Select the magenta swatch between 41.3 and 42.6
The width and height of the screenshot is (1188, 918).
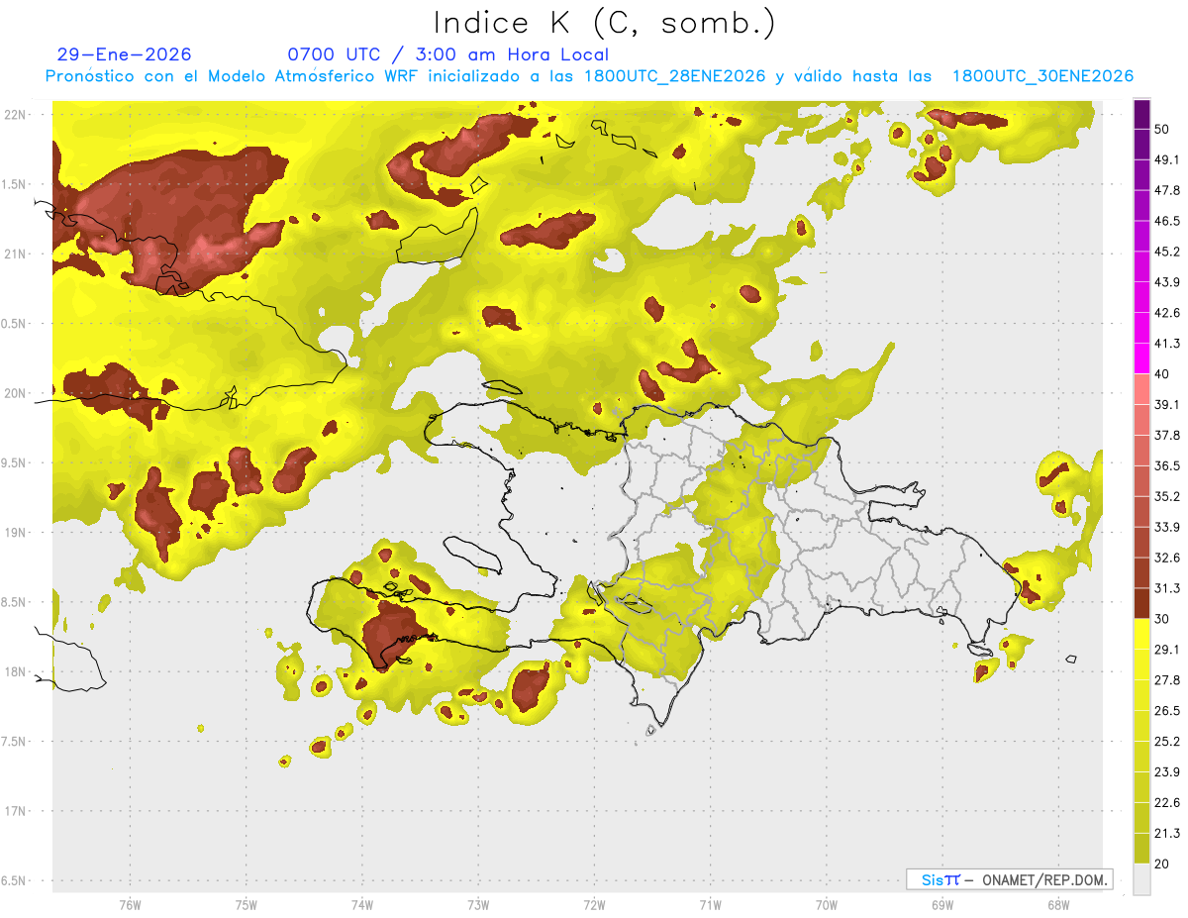(x=1141, y=329)
